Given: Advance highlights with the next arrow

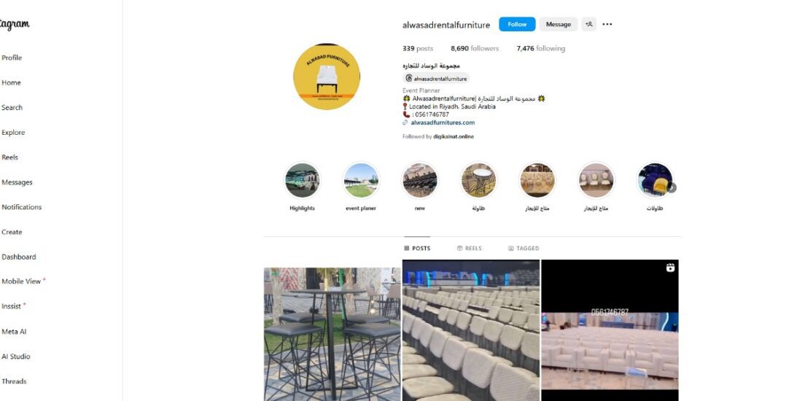Looking at the screenshot, I should [x=671, y=187].
